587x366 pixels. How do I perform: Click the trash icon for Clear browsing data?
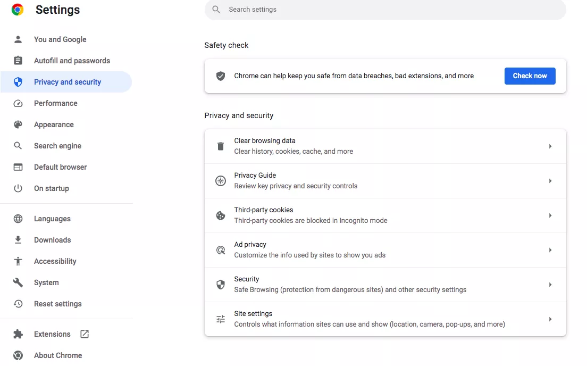coord(221,146)
